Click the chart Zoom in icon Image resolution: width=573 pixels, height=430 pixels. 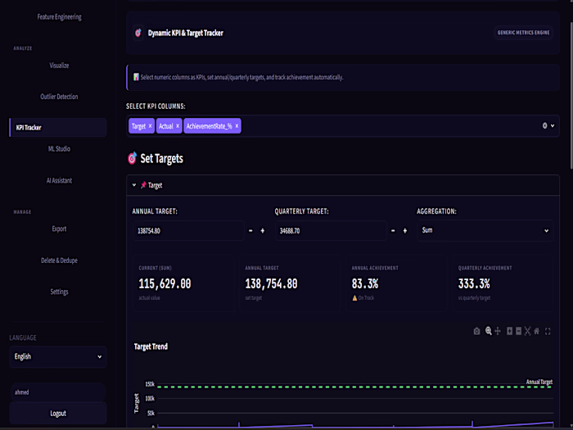(x=509, y=331)
